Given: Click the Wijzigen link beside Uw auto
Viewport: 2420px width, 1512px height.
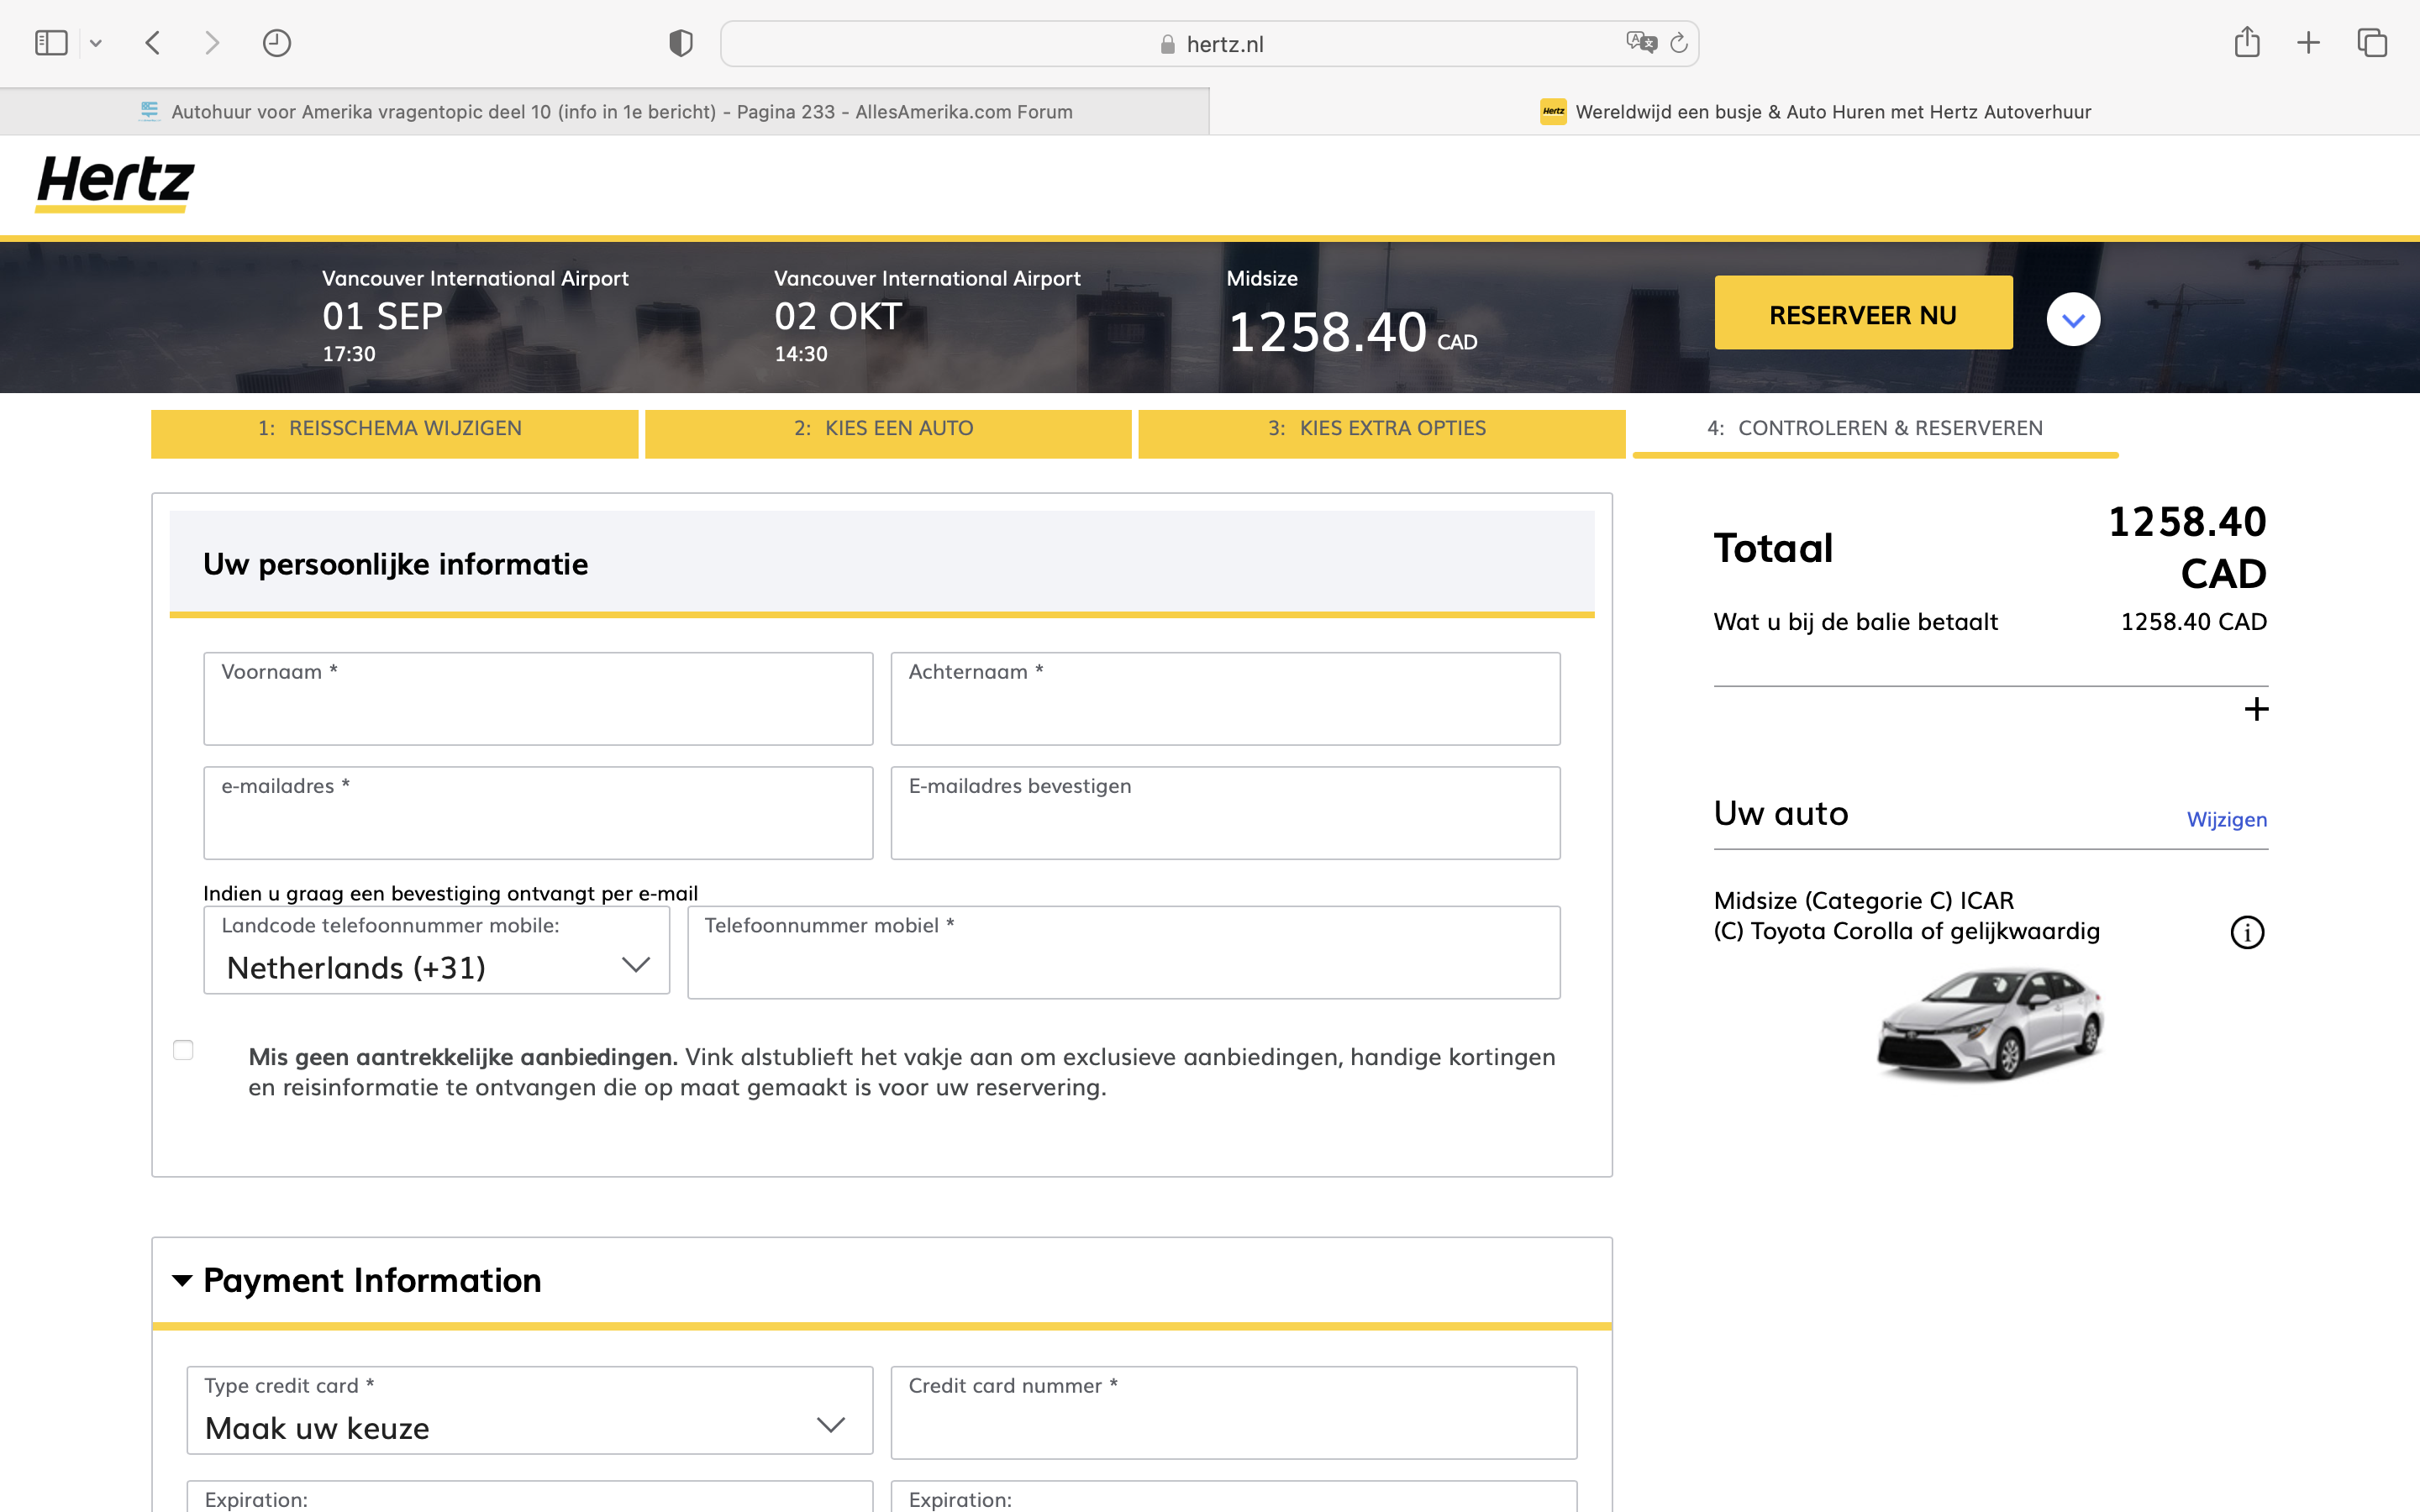Looking at the screenshot, I should point(2226,820).
